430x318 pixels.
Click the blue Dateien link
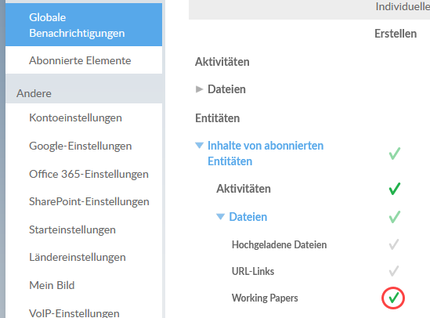248,217
